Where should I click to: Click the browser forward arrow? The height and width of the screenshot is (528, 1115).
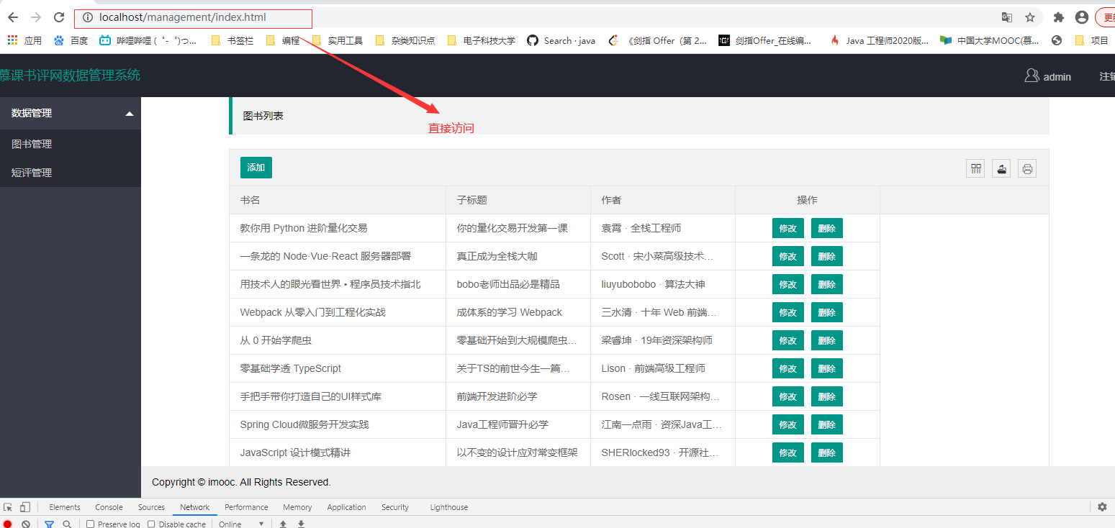(36, 17)
